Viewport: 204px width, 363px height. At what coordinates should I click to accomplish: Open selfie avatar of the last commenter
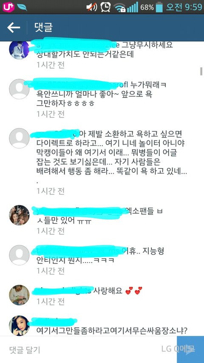point(19,326)
